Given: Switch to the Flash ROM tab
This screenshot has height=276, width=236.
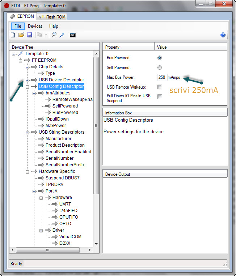Looking at the screenshot, I should pos(52,17).
